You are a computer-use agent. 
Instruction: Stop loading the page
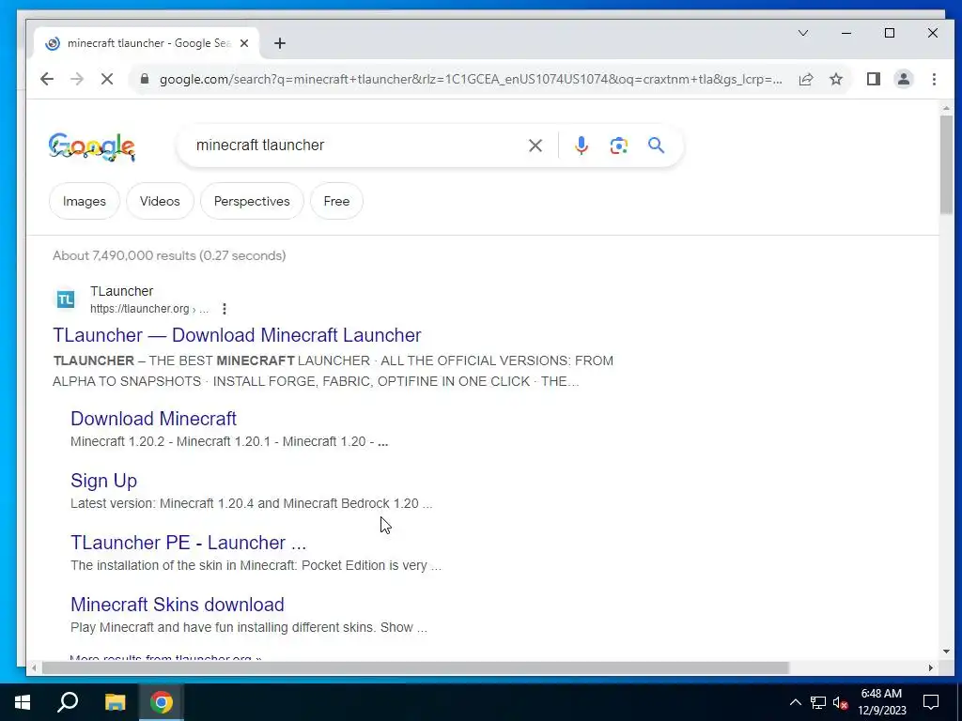tap(107, 79)
